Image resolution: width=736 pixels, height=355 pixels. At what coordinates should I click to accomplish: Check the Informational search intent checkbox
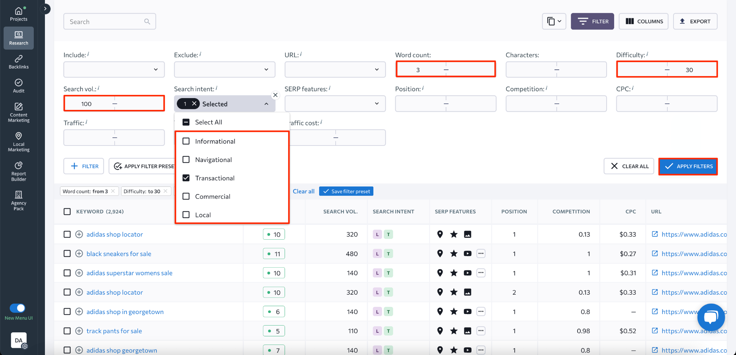[x=186, y=141]
